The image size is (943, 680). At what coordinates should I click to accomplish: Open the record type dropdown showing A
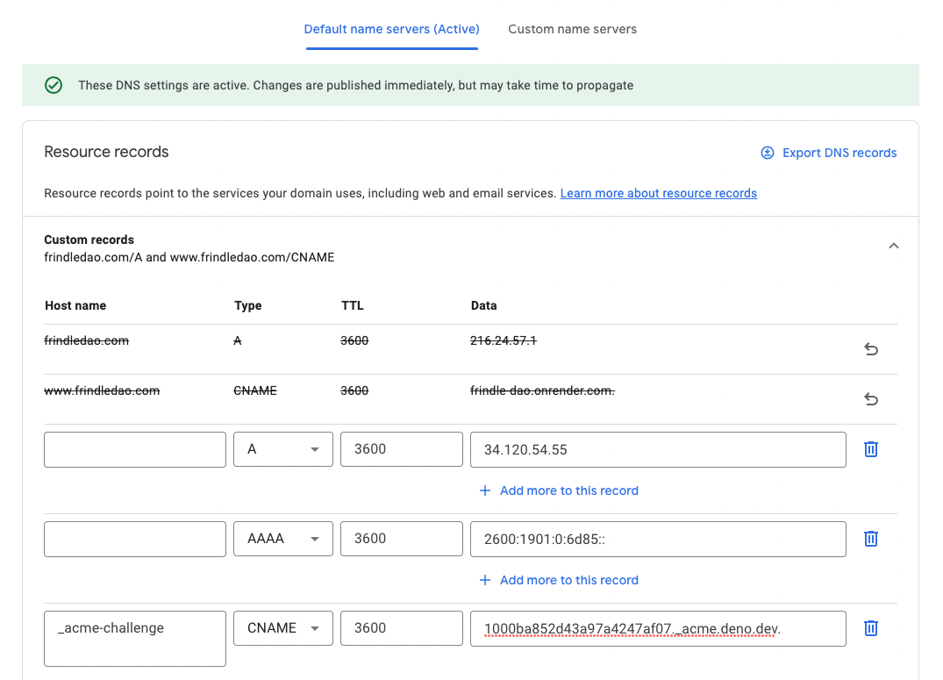point(282,448)
